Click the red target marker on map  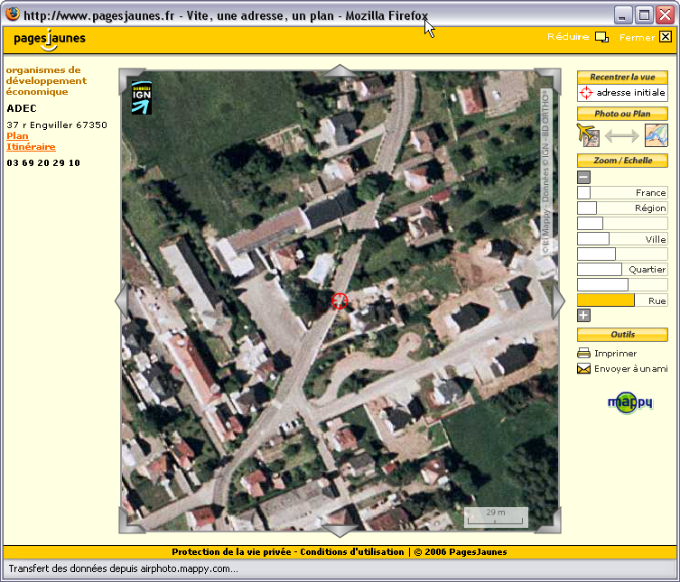click(340, 300)
